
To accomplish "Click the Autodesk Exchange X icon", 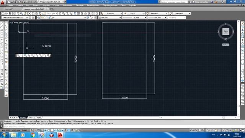I will click(212, 2).
